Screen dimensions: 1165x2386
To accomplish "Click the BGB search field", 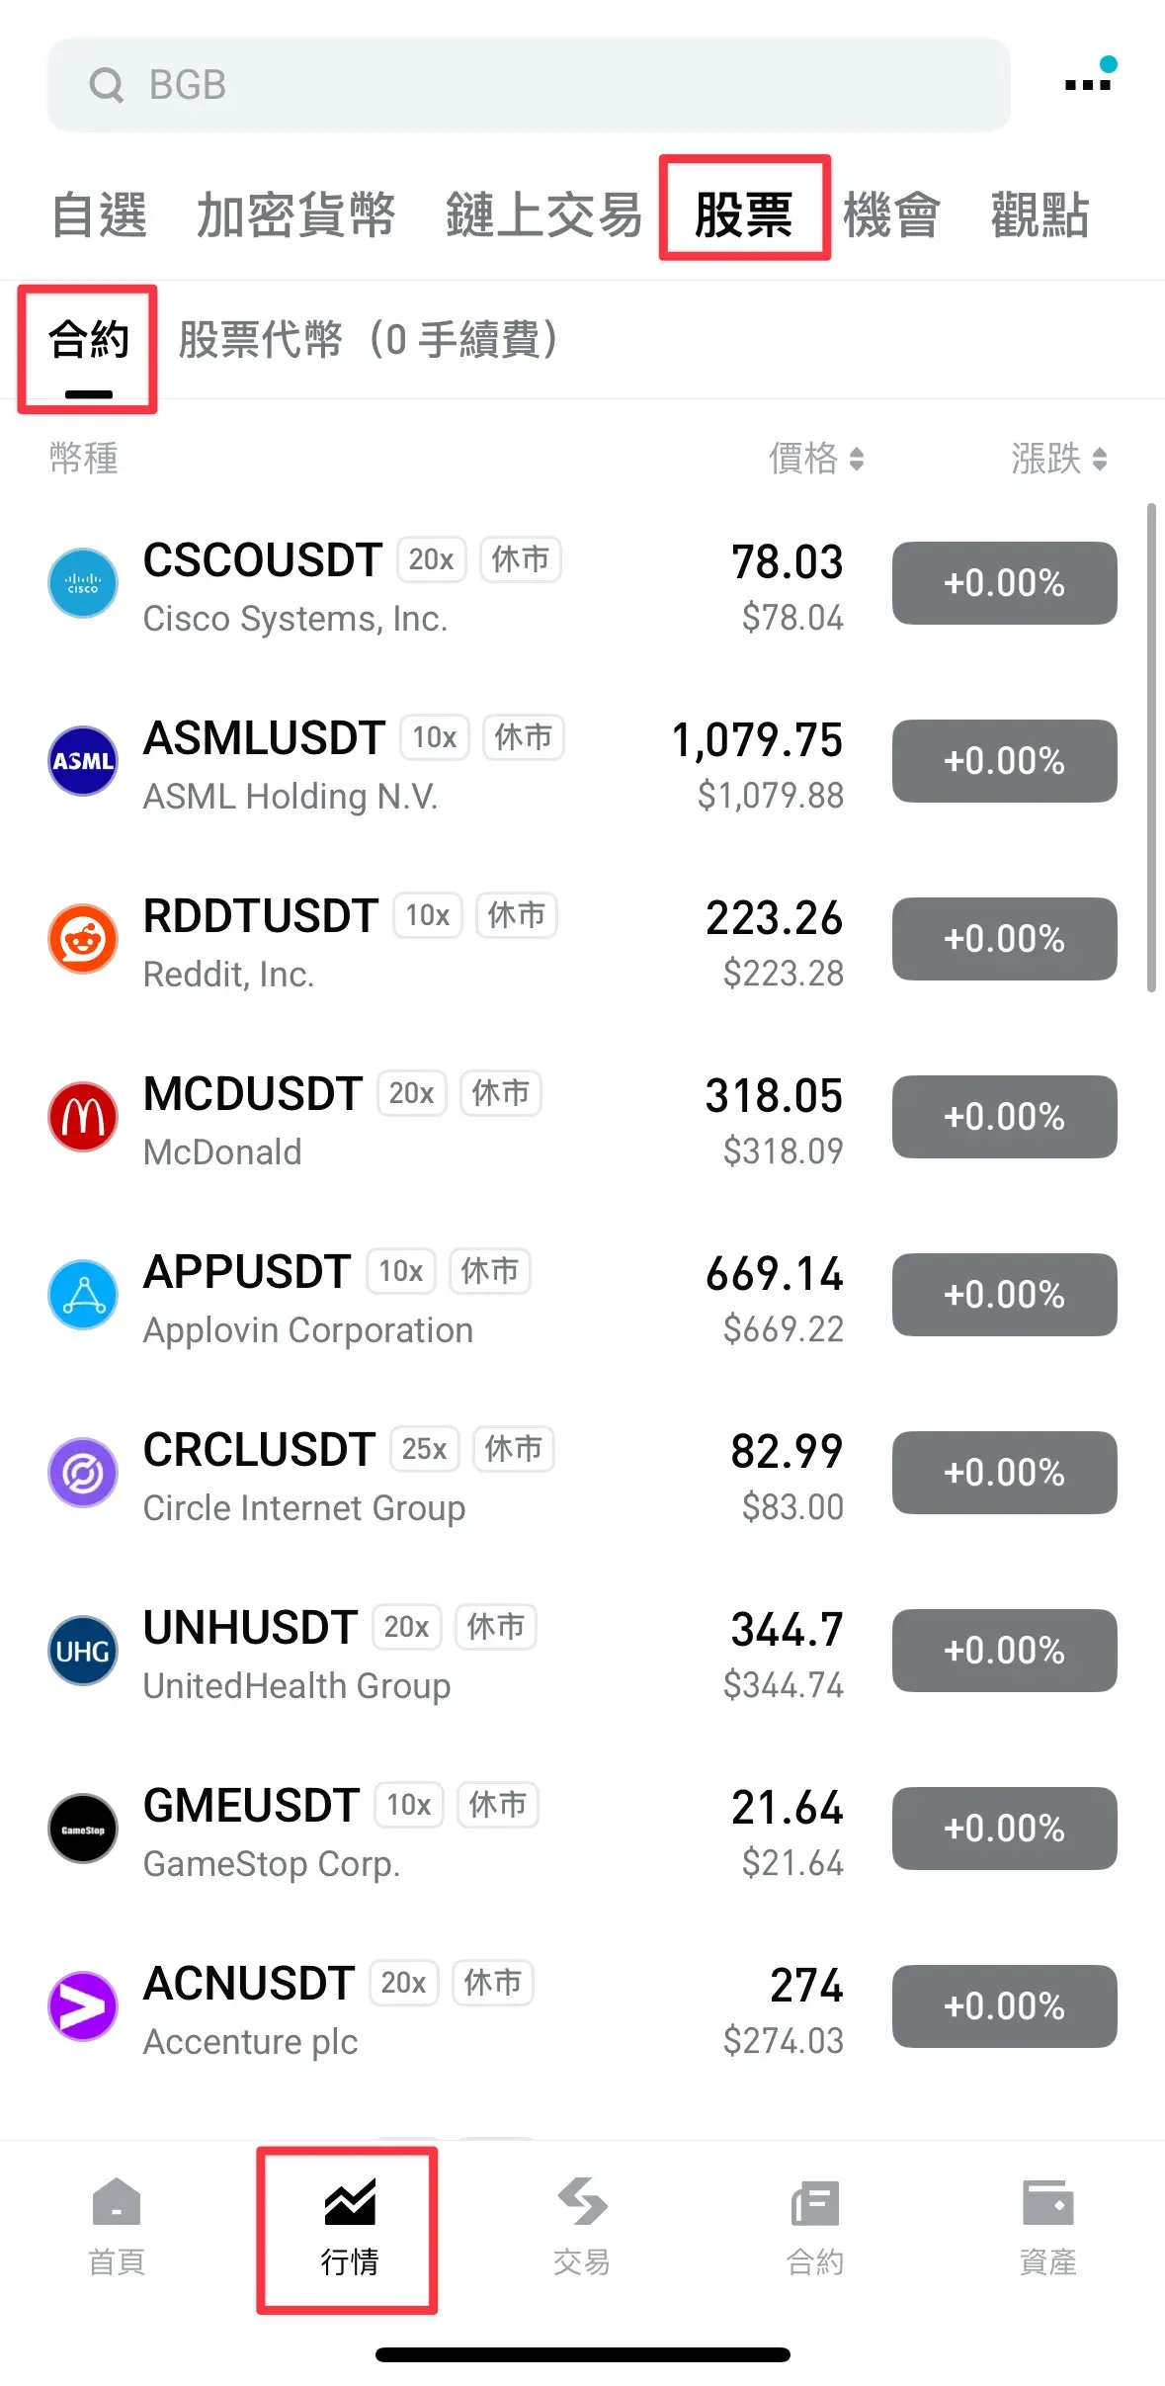I will click(x=529, y=85).
